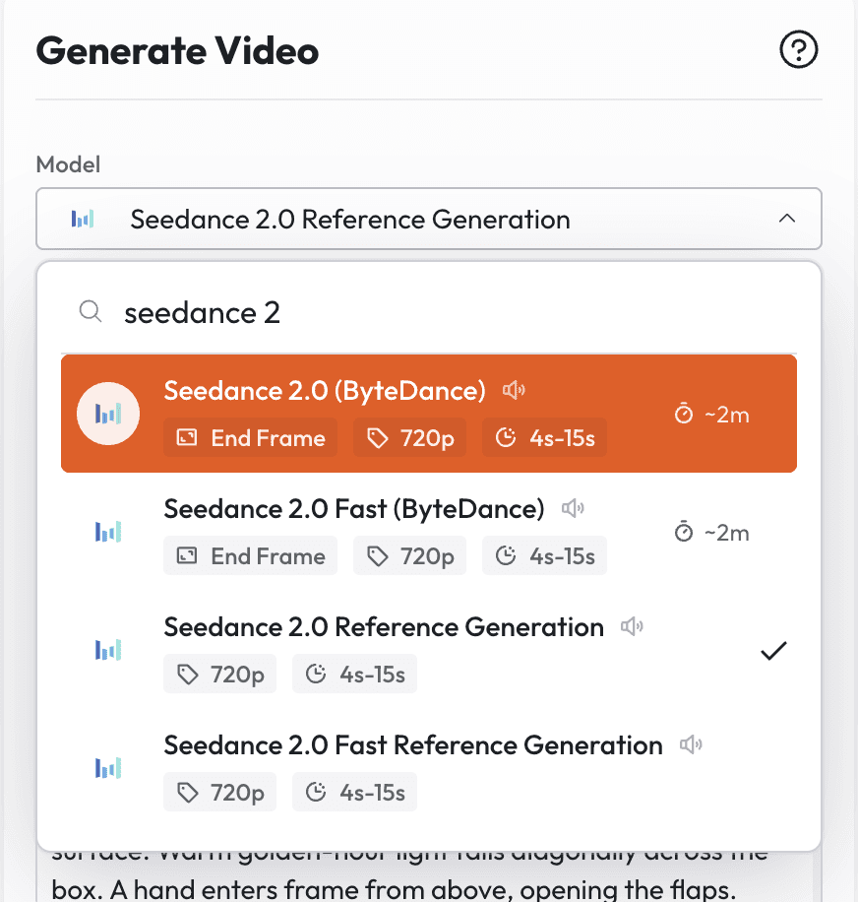Image resolution: width=858 pixels, height=902 pixels.
Task: Click 4s-15s tag under Seedance 2.0 Reference Generation
Action: (354, 674)
